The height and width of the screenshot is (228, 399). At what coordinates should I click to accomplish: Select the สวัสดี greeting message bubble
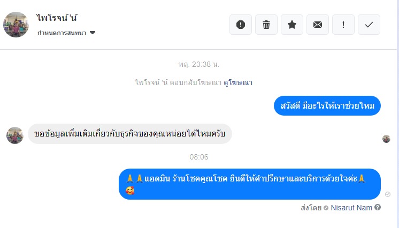327,106
